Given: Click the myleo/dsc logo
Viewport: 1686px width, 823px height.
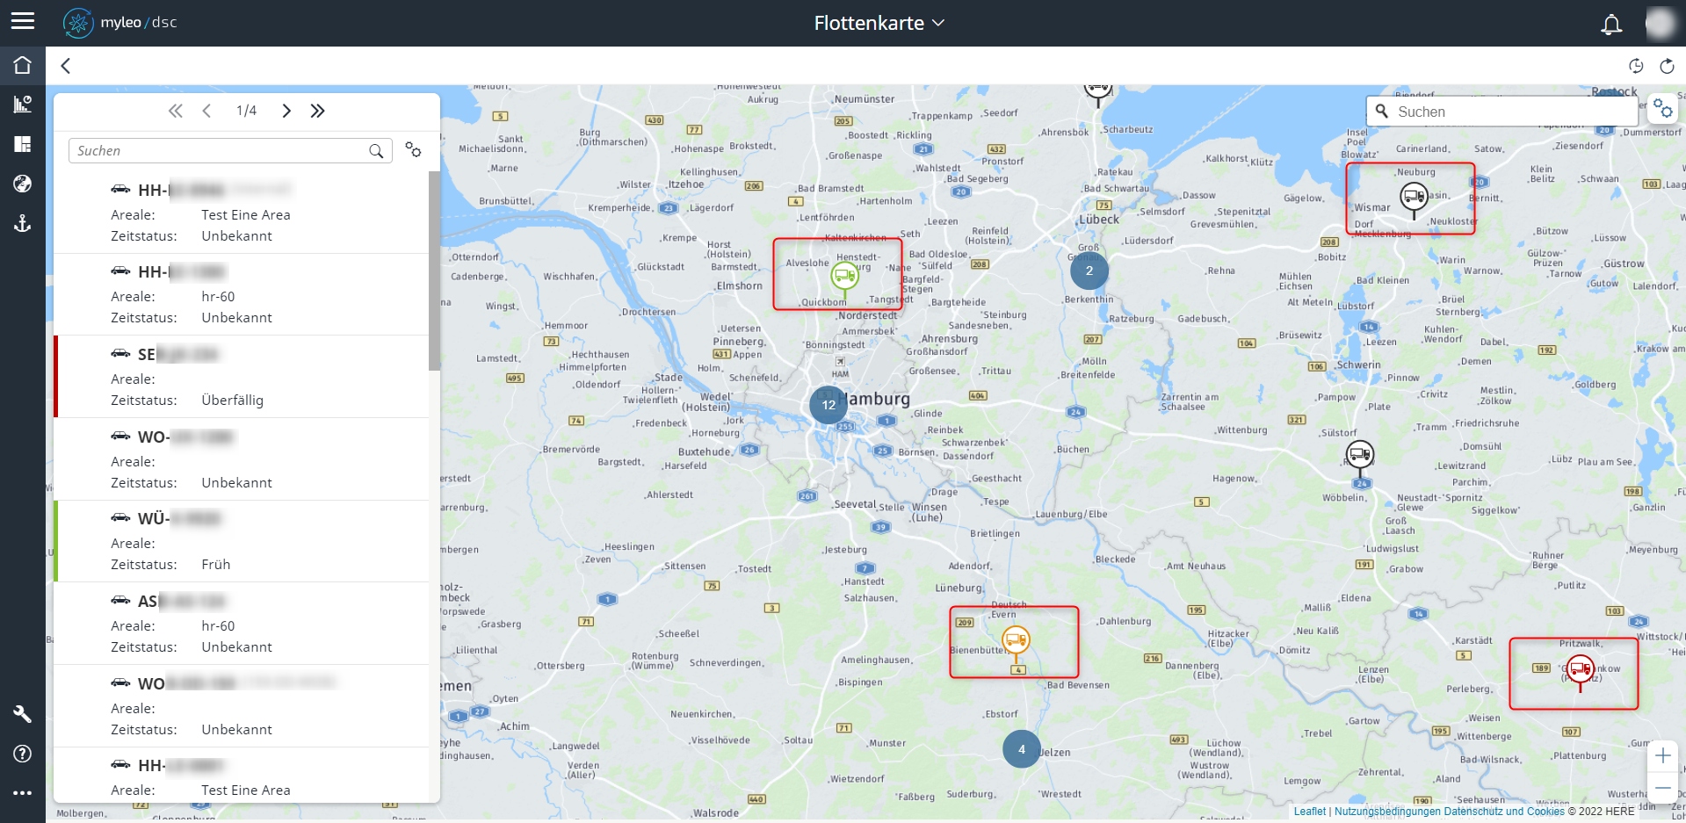Looking at the screenshot, I should point(120,23).
